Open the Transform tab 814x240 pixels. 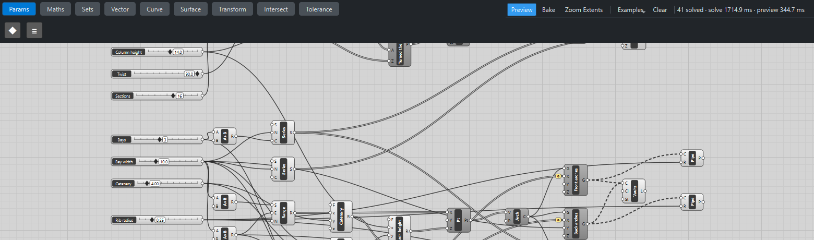pos(233,9)
